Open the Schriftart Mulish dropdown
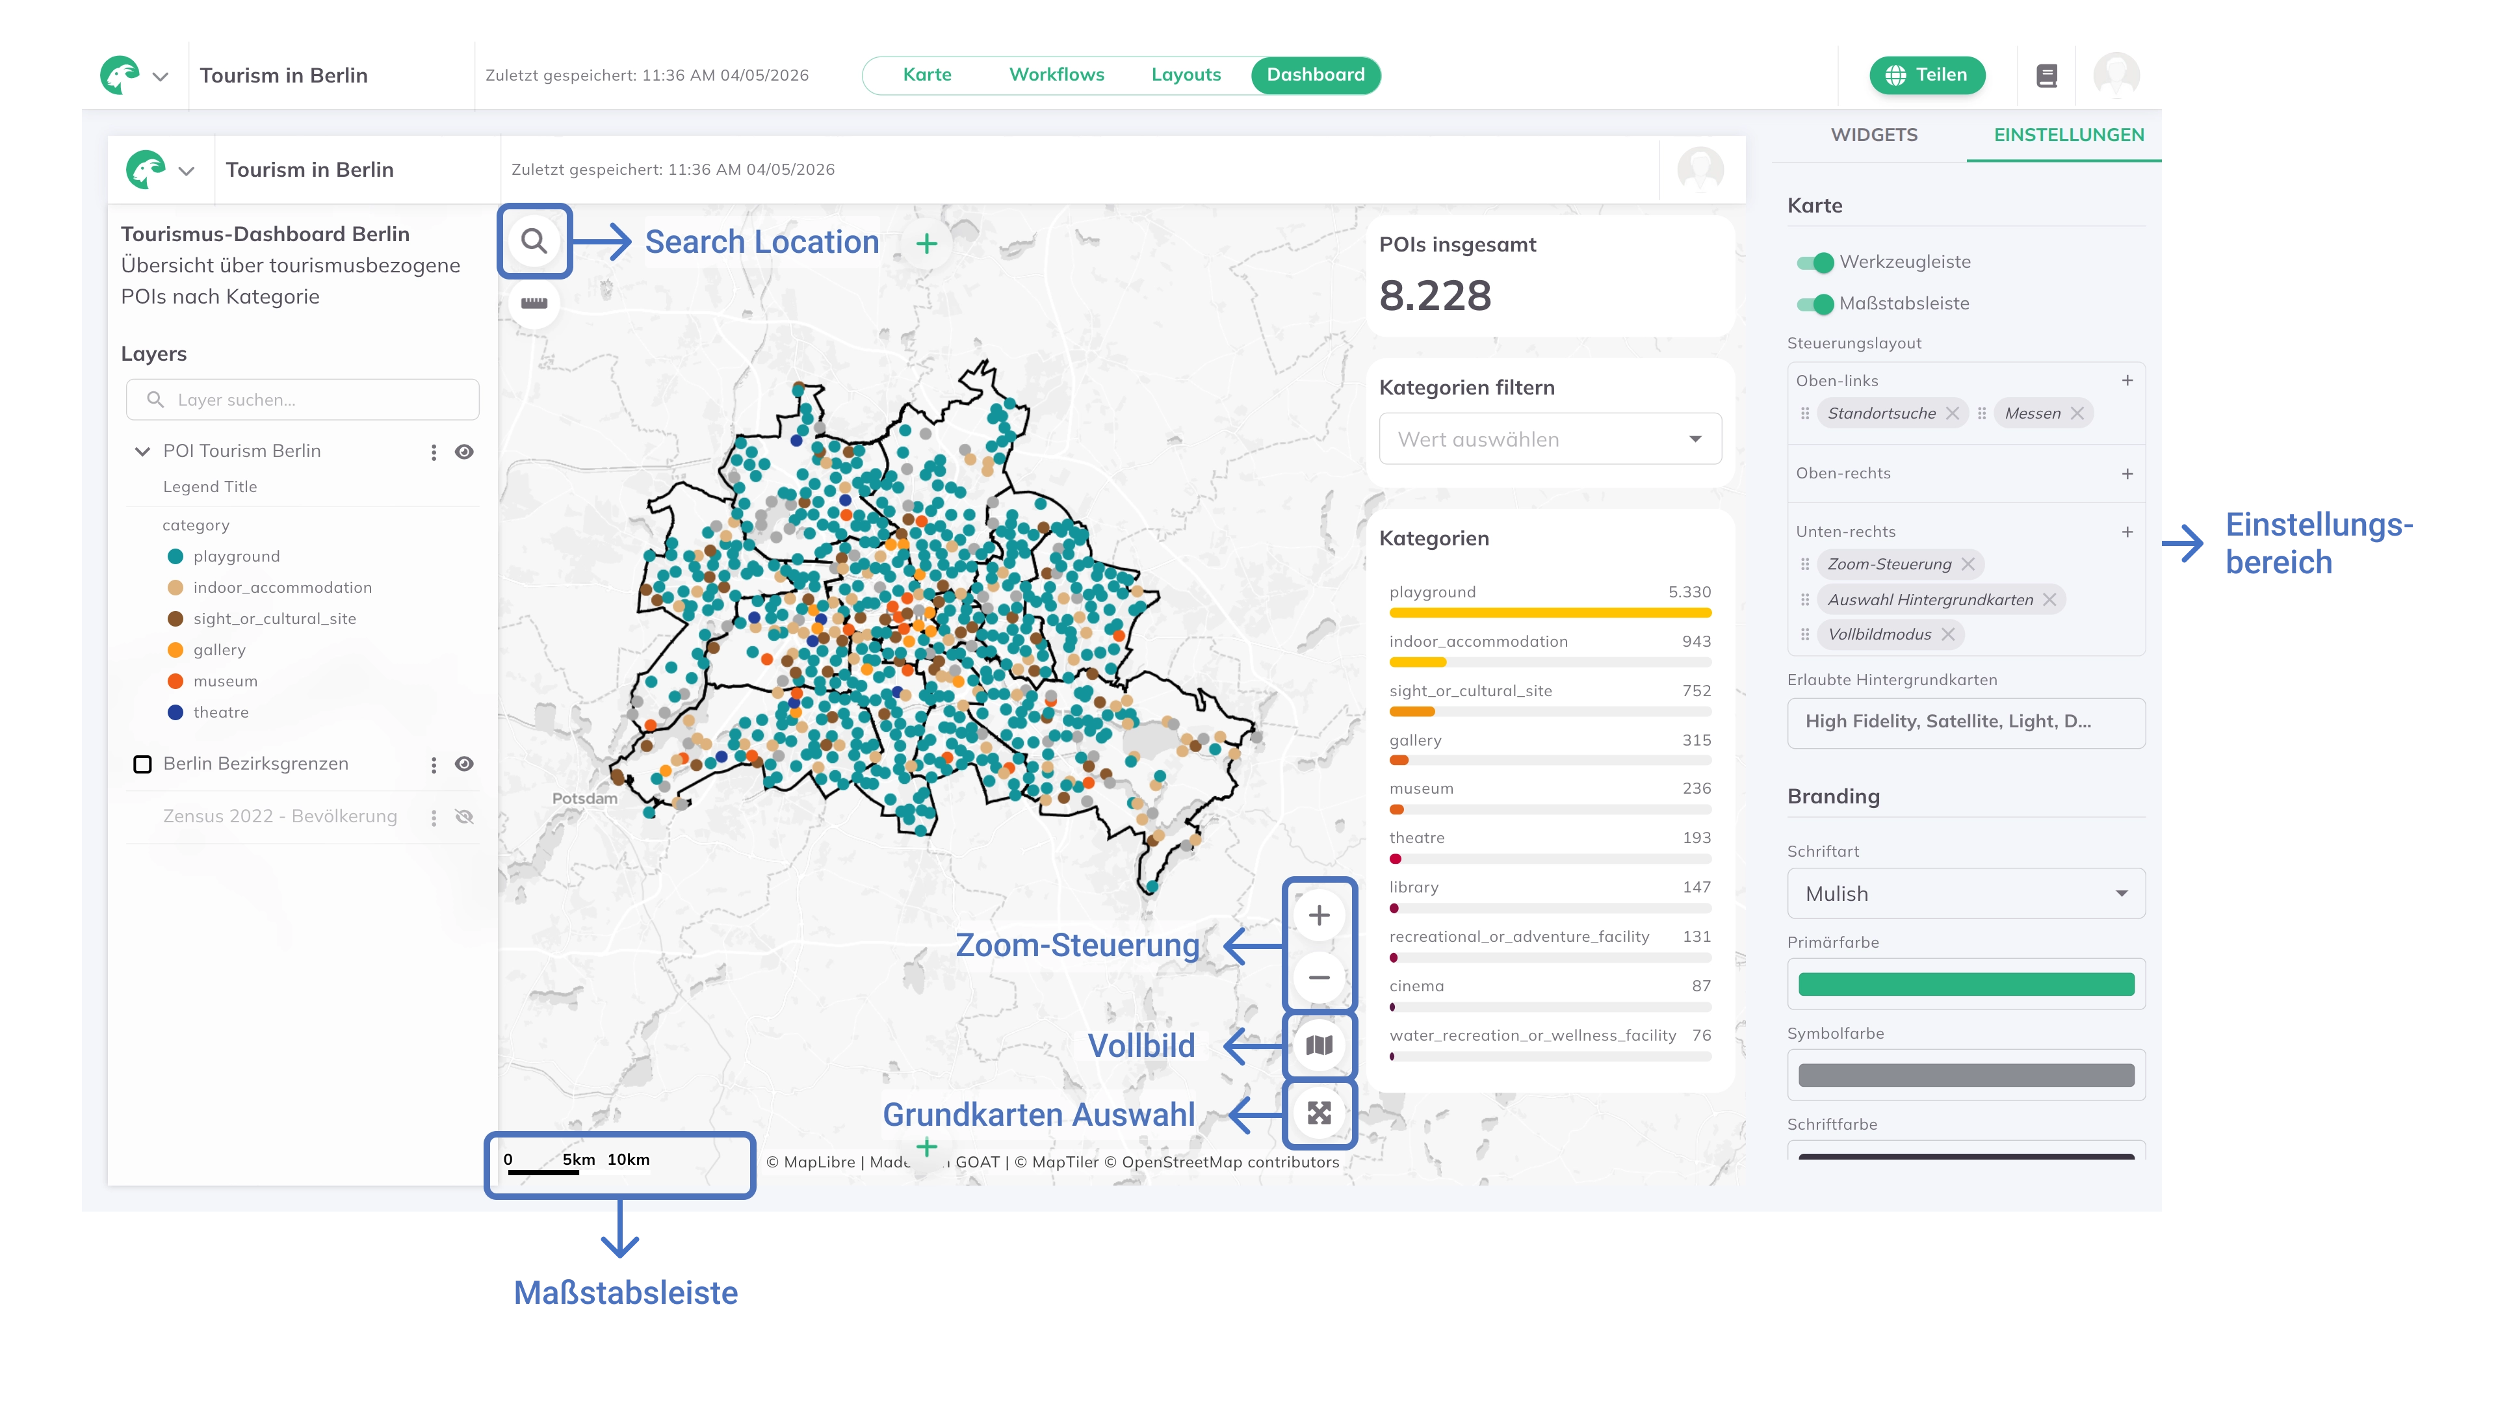Image resolution: width=2496 pixels, height=1404 pixels. point(1965,893)
